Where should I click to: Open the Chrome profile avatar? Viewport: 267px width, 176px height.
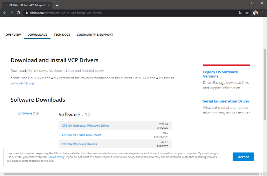(x=255, y=13)
